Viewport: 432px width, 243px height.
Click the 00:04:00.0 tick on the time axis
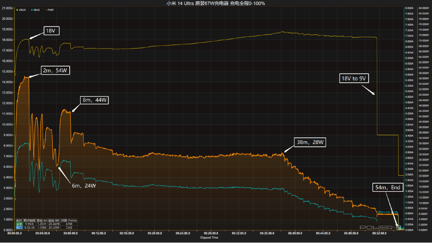(x=42, y=233)
